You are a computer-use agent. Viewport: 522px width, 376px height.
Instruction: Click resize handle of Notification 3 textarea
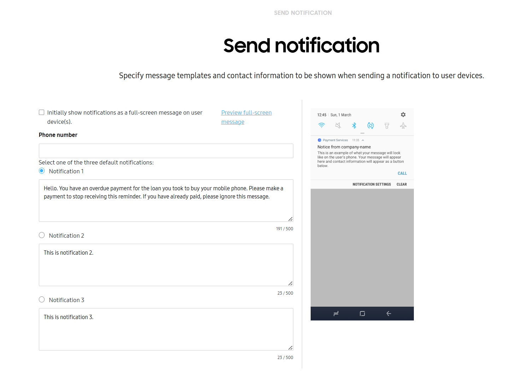[x=291, y=348]
